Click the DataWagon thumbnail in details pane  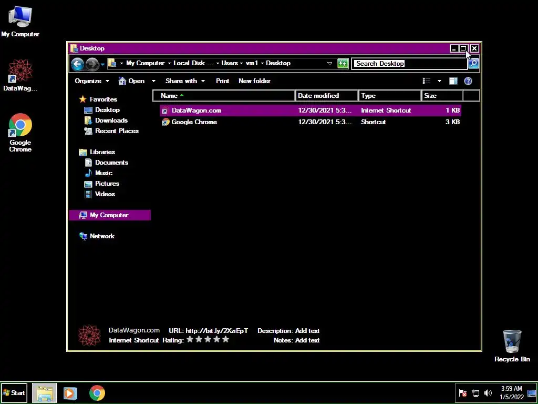pos(89,335)
